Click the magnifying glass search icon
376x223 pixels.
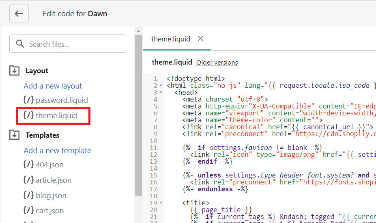(20, 44)
